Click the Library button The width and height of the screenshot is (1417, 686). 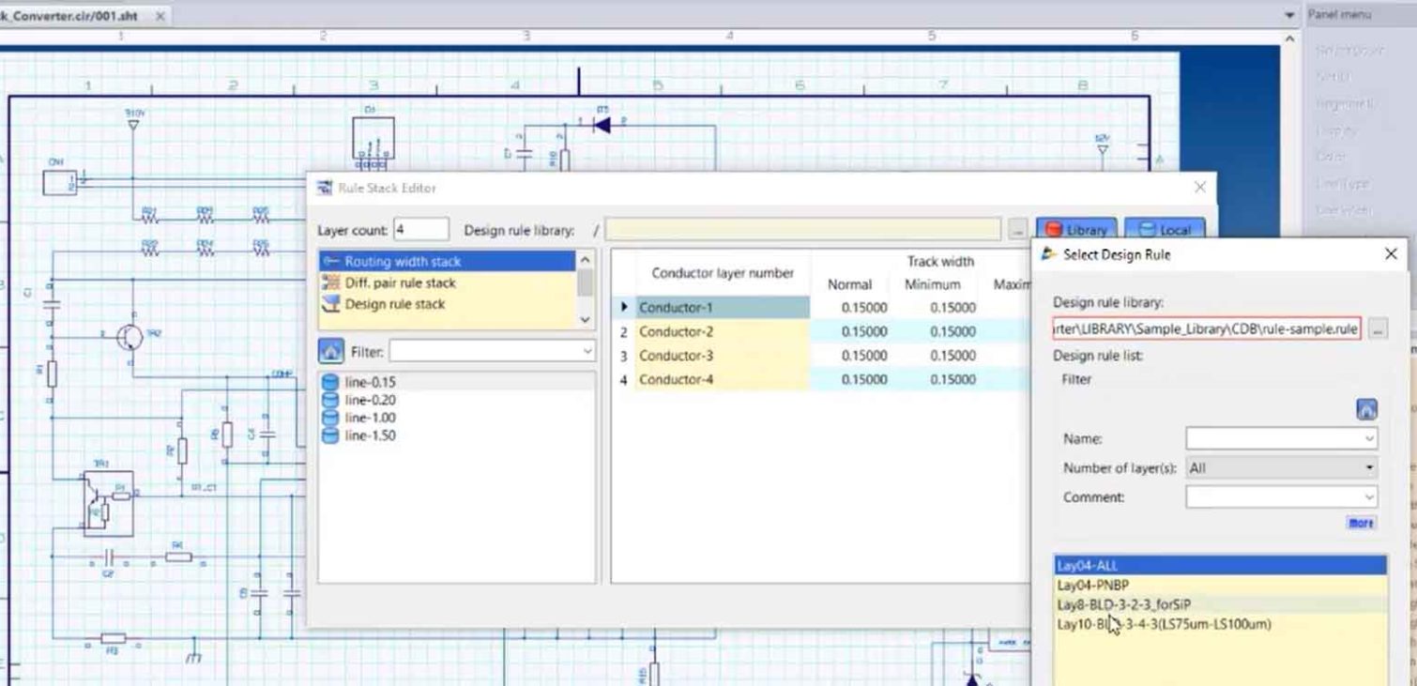click(x=1075, y=230)
